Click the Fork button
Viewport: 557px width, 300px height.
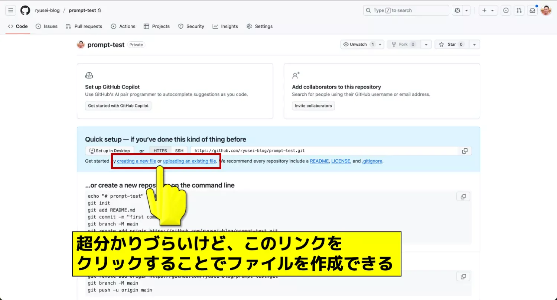point(404,44)
